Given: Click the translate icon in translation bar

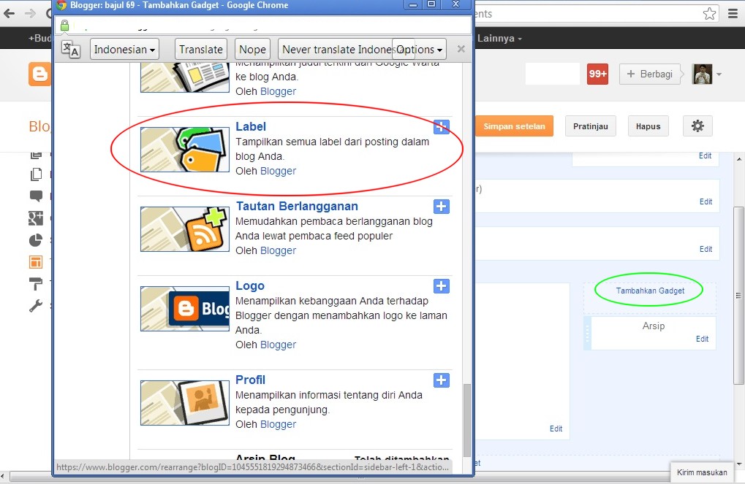Looking at the screenshot, I should [x=71, y=50].
